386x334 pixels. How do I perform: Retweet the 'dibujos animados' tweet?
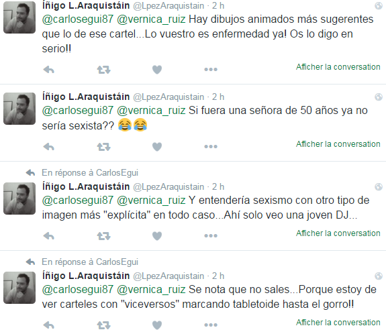pyautogui.click(x=103, y=70)
